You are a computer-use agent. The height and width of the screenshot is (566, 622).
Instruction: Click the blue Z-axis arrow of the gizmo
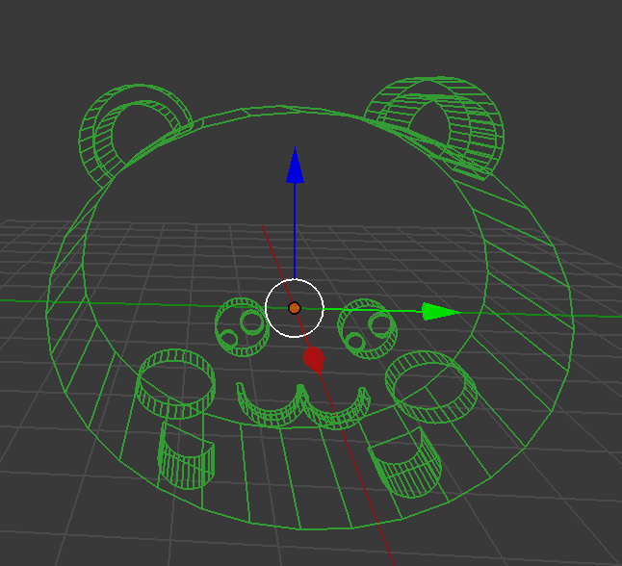click(x=296, y=166)
